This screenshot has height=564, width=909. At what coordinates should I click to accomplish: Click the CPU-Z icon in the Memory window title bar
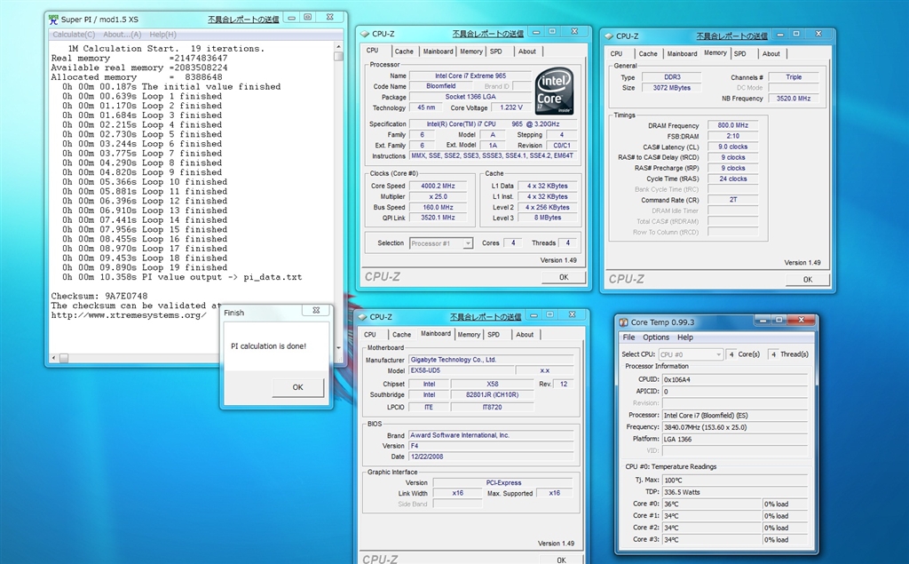(x=608, y=36)
